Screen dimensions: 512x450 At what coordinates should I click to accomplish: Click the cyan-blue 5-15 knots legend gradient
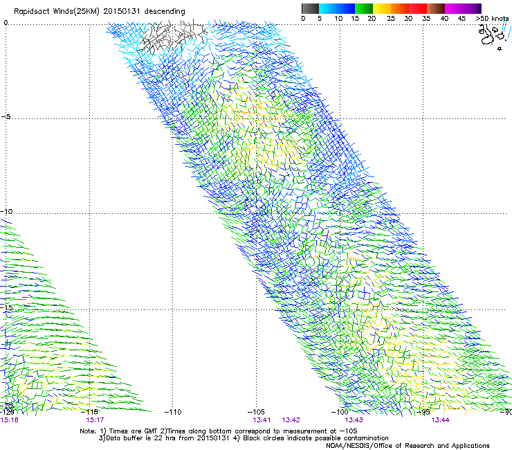click(337, 8)
